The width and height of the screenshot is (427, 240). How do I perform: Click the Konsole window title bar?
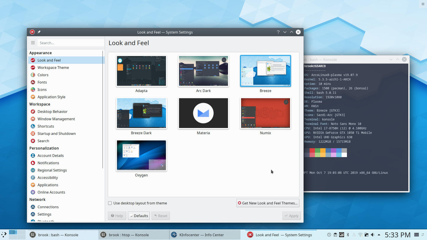pyautogui.click(x=356, y=60)
